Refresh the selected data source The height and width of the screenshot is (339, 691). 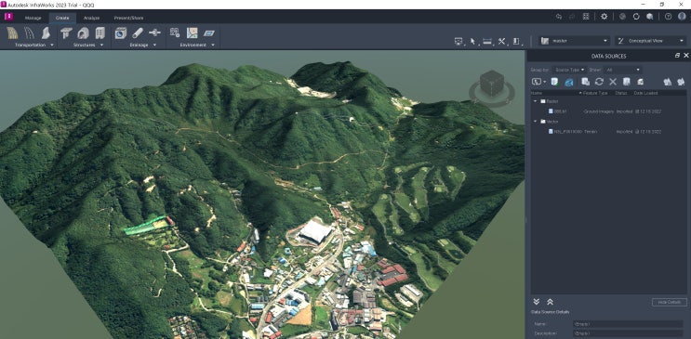pyautogui.click(x=599, y=82)
